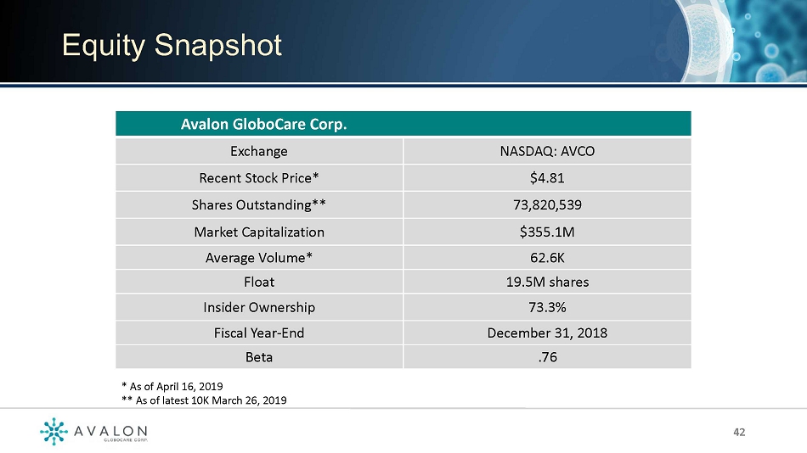Select the Insider Ownership label
807x453 pixels.
pyautogui.click(x=259, y=307)
